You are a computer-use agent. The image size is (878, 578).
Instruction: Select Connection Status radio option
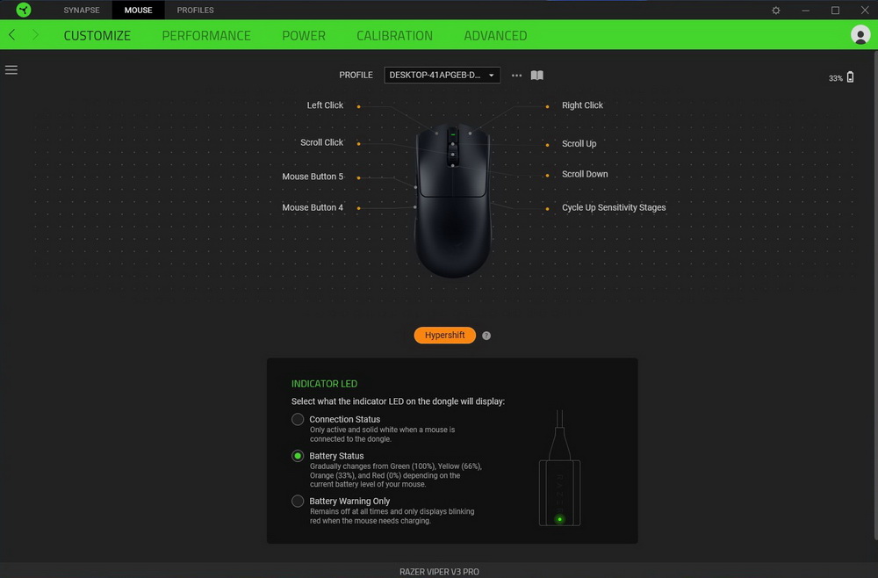click(298, 419)
